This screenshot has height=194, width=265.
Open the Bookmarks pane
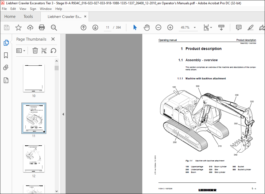point(6,55)
